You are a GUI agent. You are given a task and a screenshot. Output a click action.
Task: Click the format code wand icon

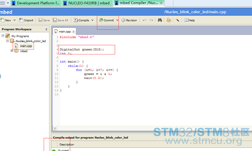click(x=177, y=20)
